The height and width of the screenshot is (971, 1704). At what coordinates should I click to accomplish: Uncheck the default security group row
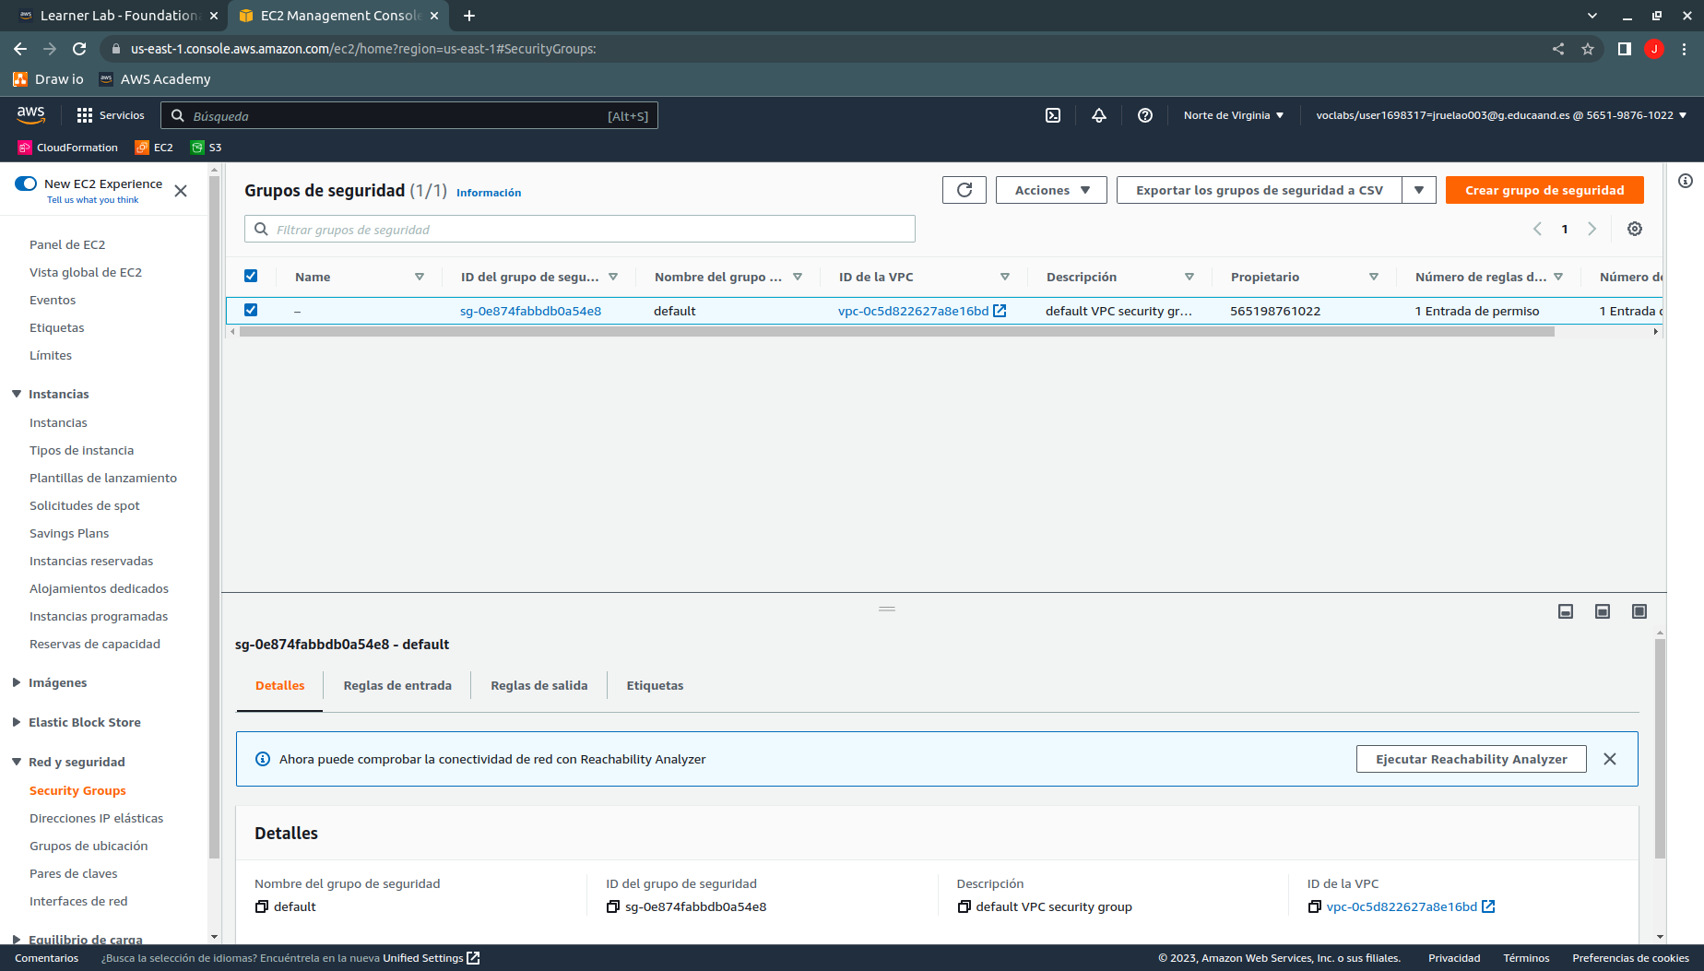(251, 310)
